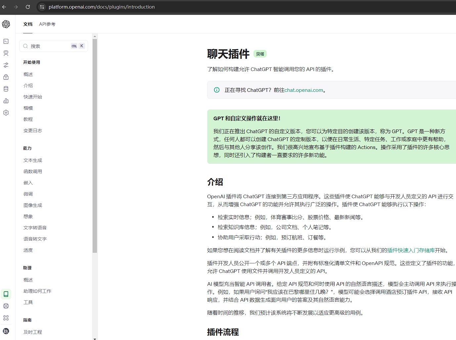Screen dimensions: 456x340
Task: Open the Usage bar chart icon
Action: coord(6,101)
